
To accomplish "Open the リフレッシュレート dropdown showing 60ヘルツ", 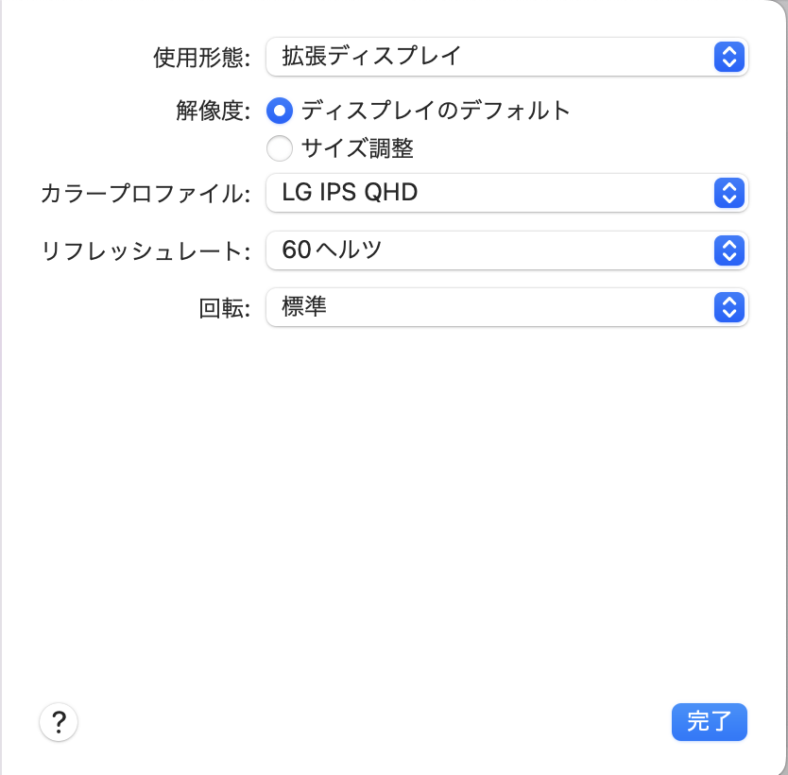I will click(491, 250).
